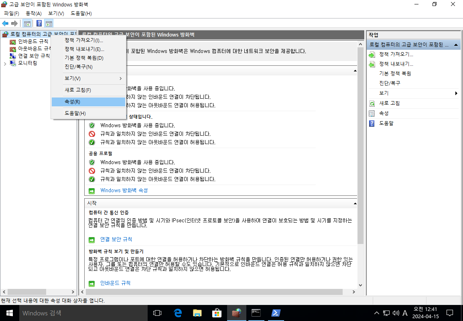Collapse the 작업 pane section header arrow
Screen dimensions: 463x321
coord(456,45)
